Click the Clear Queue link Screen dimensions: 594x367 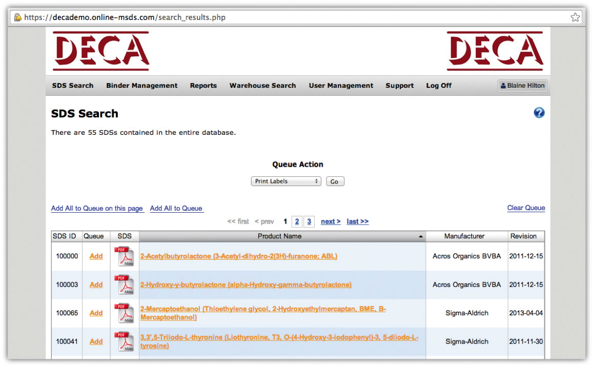coord(526,208)
